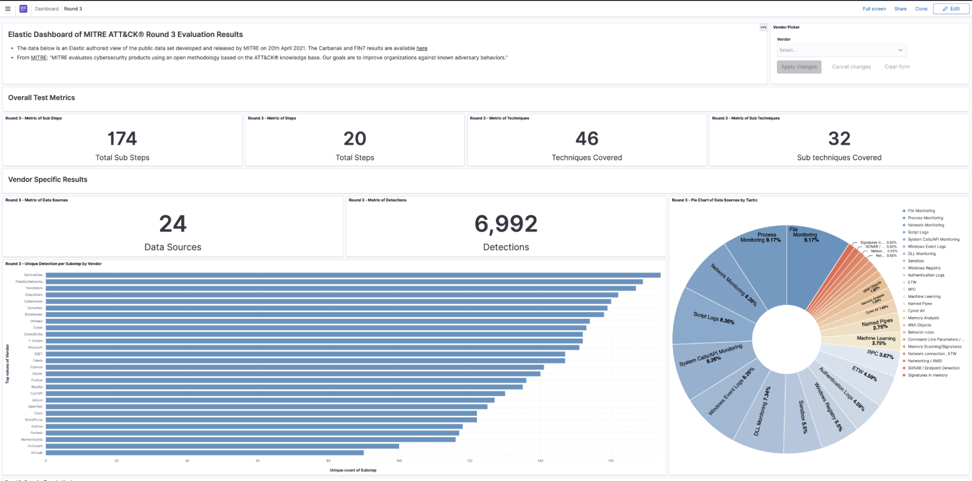This screenshot has width=972, height=481.
Task: Click the Elastic vendor label
Action: click(x=37, y=374)
